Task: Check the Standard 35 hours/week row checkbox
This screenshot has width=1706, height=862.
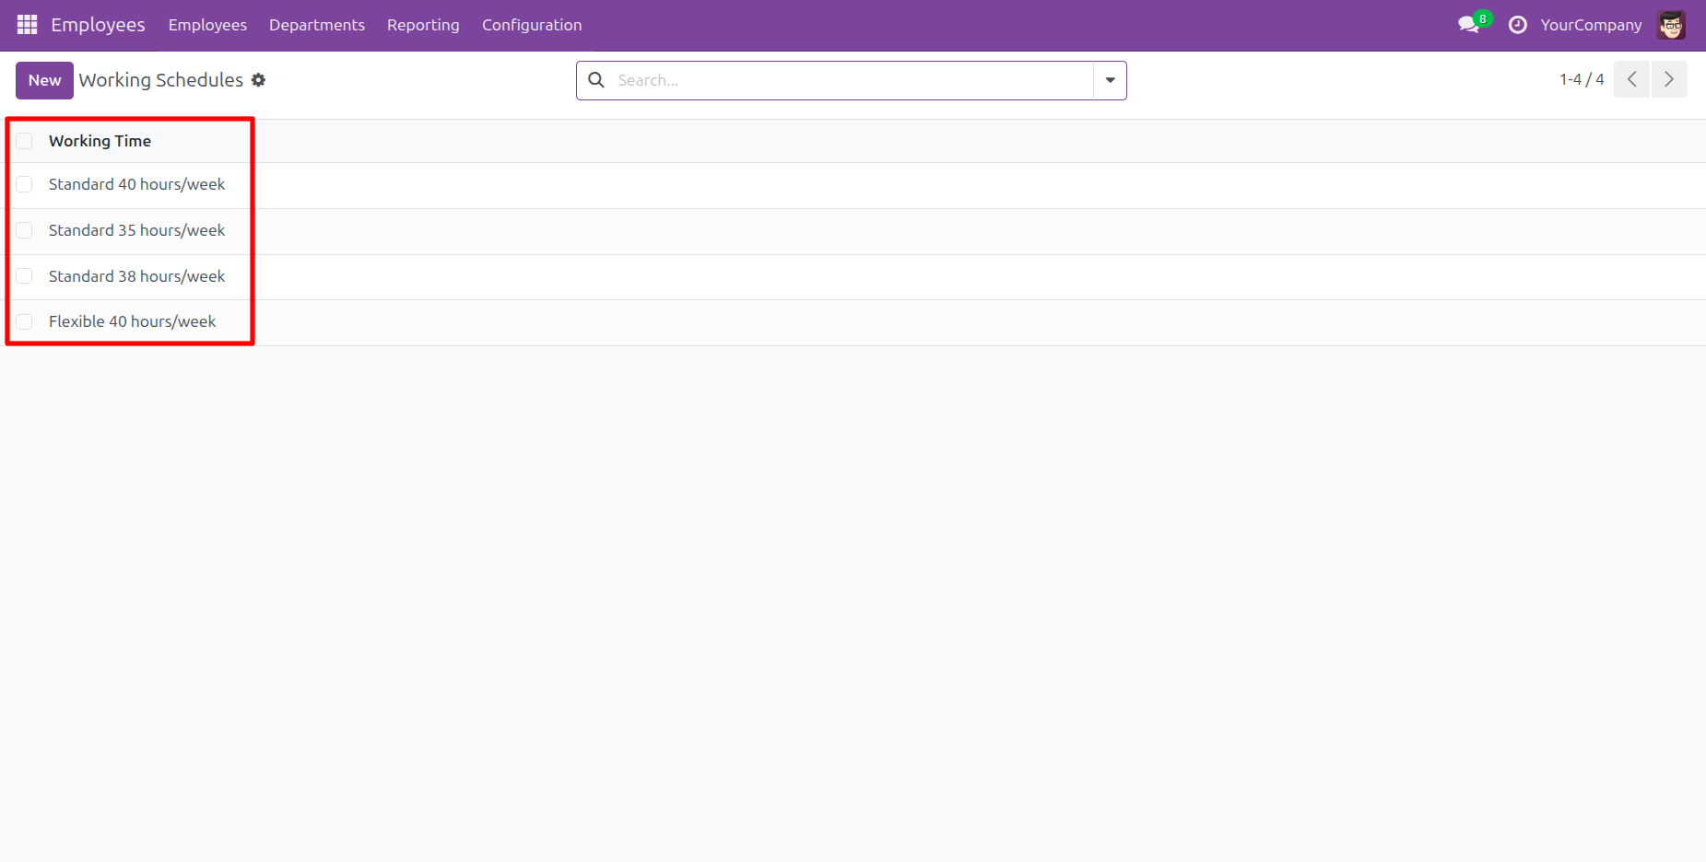Action: point(24,230)
